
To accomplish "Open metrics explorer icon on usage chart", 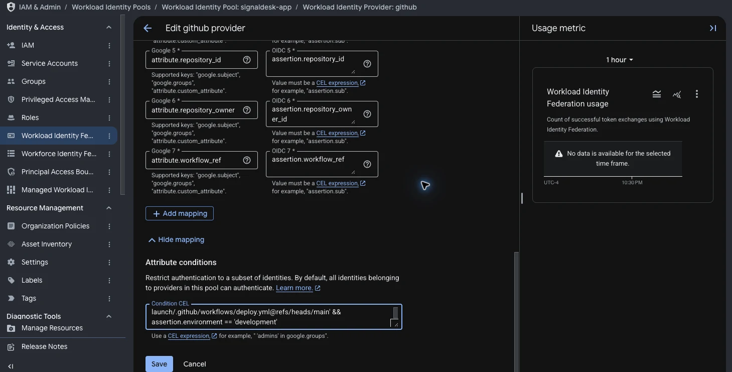I will pyautogui.click(x=676, y=94).
